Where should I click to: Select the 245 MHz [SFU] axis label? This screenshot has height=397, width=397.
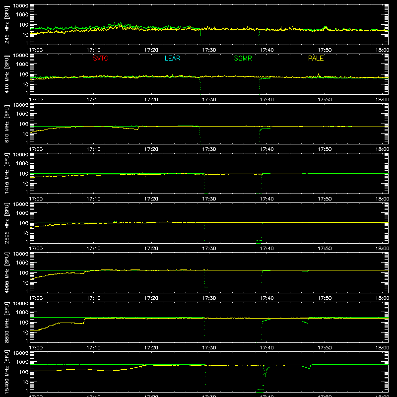click(7, 24)
